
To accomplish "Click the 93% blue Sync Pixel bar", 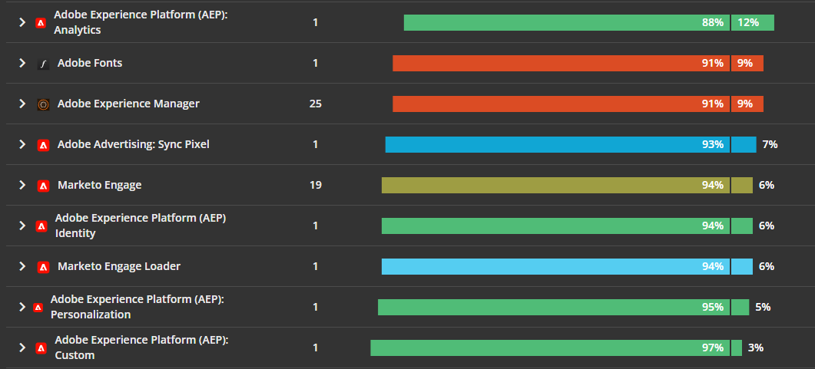I will click(x=557, y=144).
